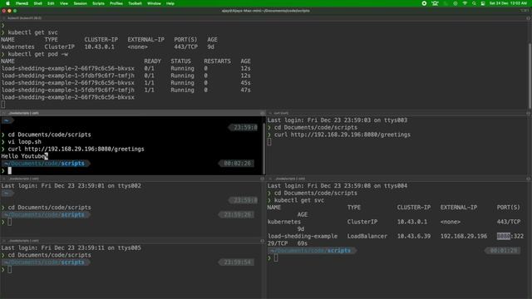The height and width of the screenshot is (299, 532).
Task: Open the Toolbelt menu
Action: tap(135, 3)
